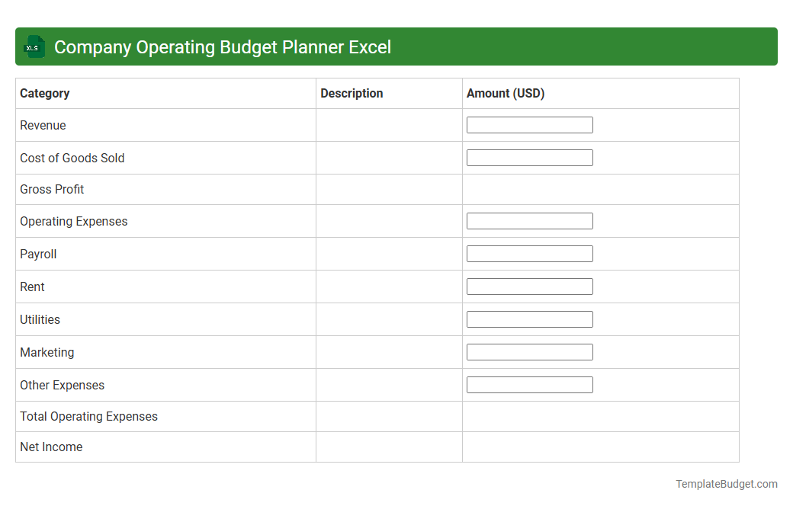Click the Description cell beside Payroll
793x506 pixels.
(x=389, y=253)
